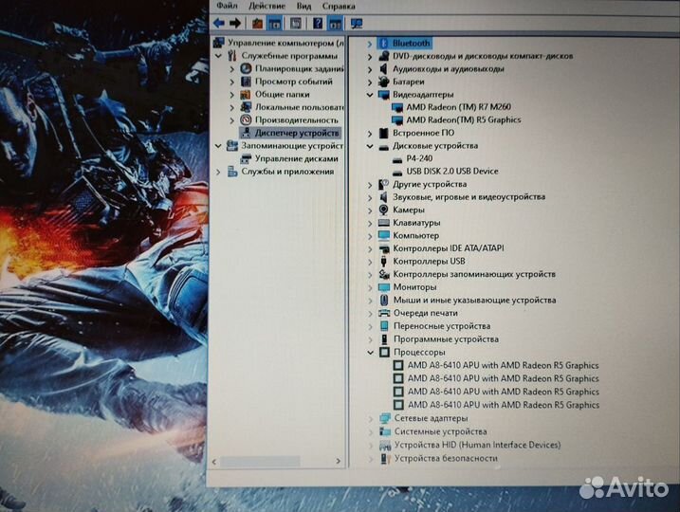
Task: Click the Процессоры chip icon
Action: (x=384, y=352)
